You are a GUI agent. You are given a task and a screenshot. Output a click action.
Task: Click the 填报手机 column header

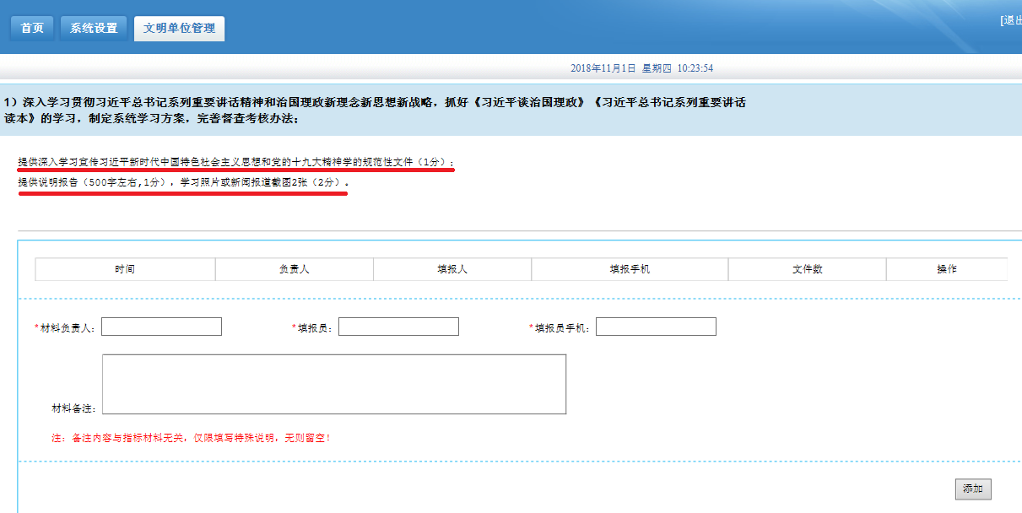pos(630,269)
